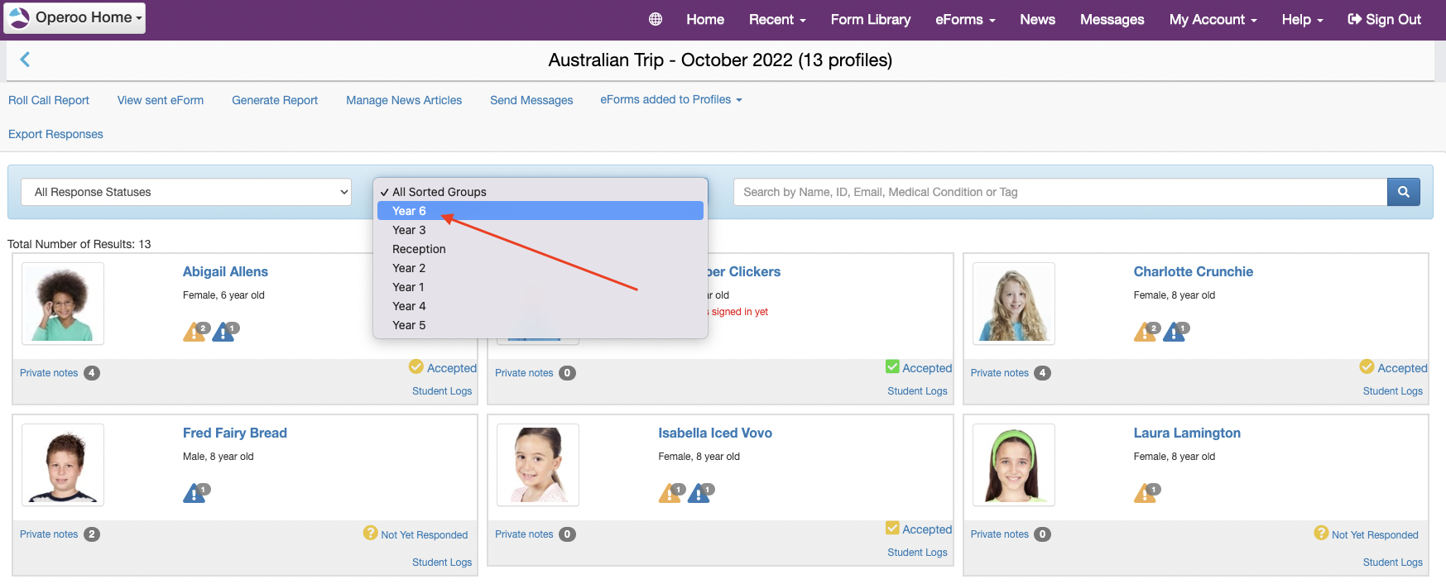Click Isabella Iced Vovo's orange alert icon
Image resolution: width=1446 pixels, height=584 pixels.
click(x=670, y=494)
